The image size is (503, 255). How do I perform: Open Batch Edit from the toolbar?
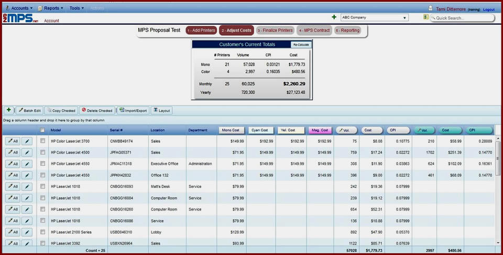29,111
